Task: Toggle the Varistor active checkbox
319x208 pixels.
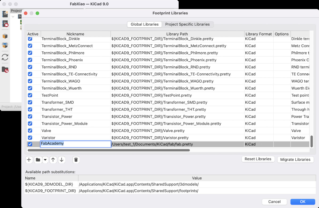Action: pos(30,138)
